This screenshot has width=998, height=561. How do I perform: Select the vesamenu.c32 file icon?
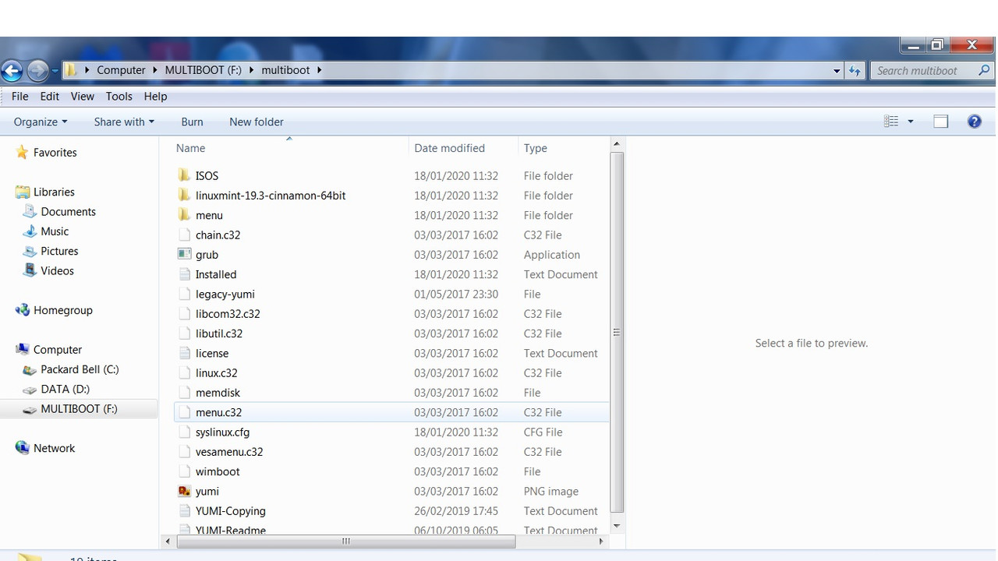[x=184, y=452]
